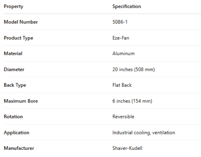Viewport: 201px width, 157px height.
Task: Select the Diameter row label
Action: pyautogui.click(x=14, y=69)
